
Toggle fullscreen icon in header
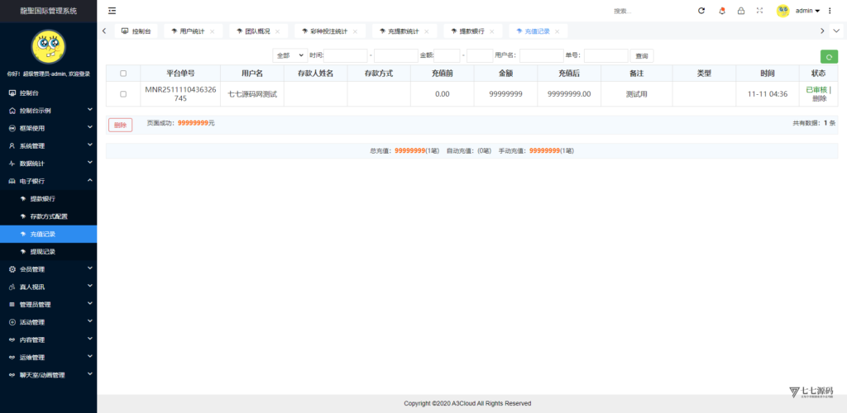(x=760, y=10)
